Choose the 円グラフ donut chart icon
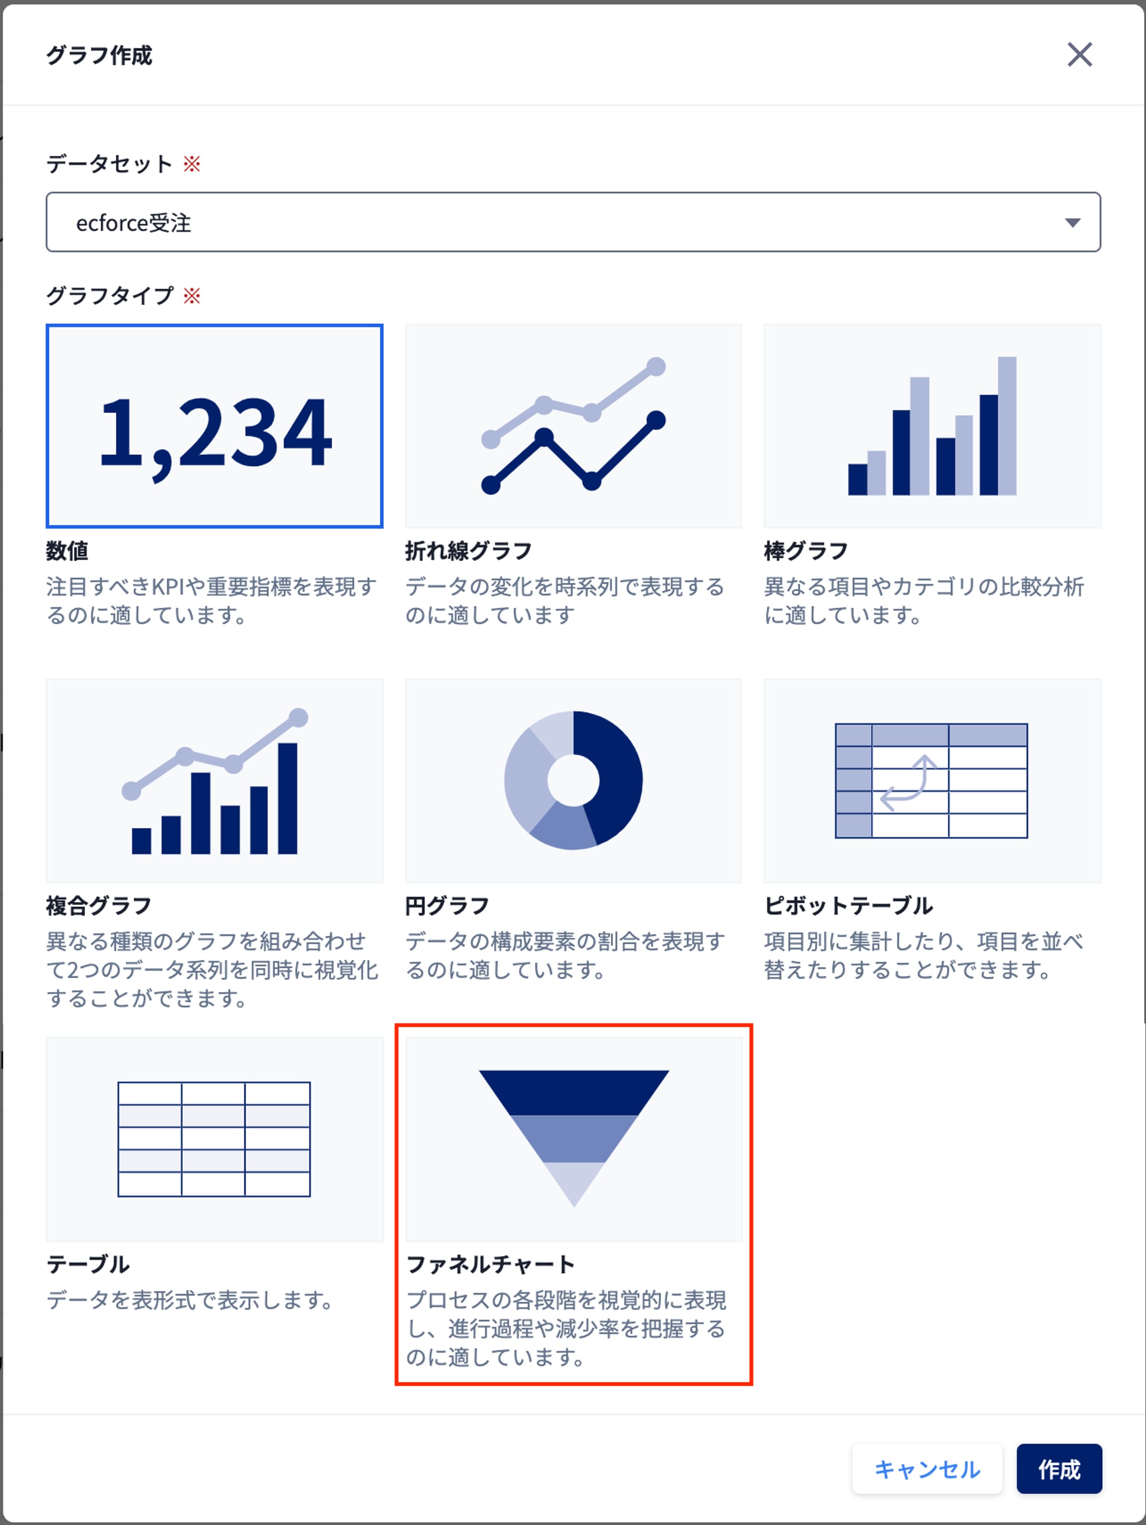 (573, 780)
